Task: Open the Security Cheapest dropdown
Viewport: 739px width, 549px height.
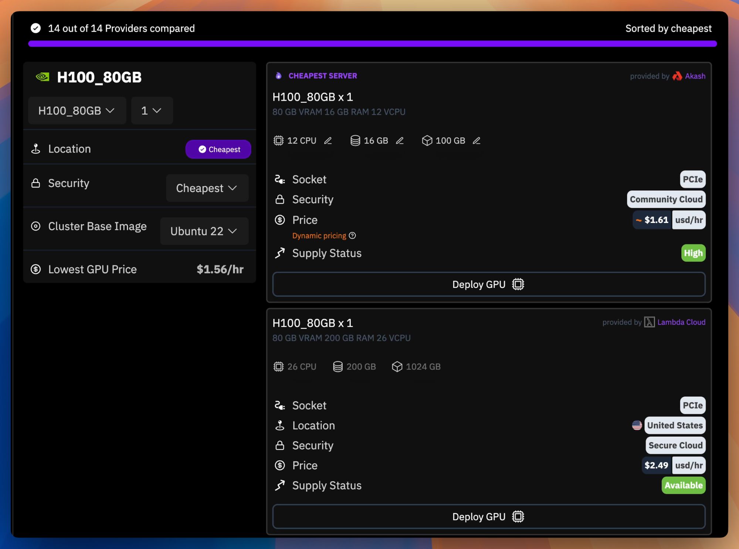Action: [207, 188]
